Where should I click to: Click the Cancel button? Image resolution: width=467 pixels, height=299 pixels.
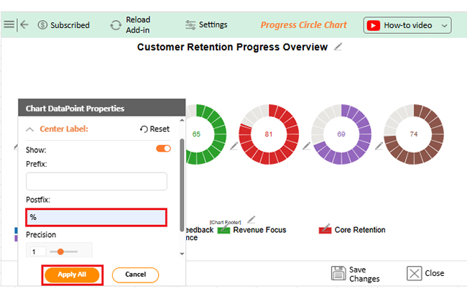(135, 275)
